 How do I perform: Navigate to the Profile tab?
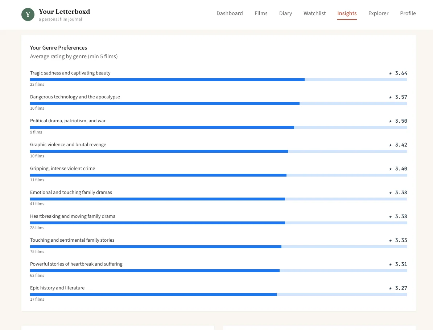tap(408, 13)
